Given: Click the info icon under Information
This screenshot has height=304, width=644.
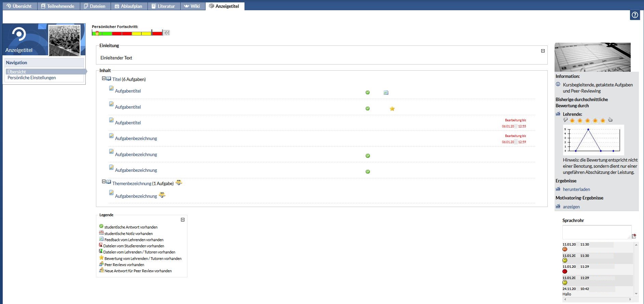Looking at the screenshot, I should tap(558, 84).
